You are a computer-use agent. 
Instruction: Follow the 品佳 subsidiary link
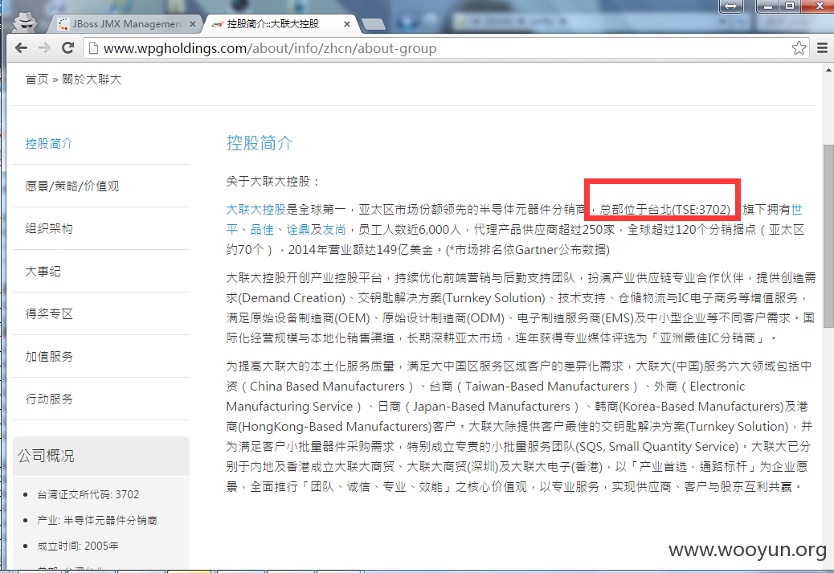point(262,229)
